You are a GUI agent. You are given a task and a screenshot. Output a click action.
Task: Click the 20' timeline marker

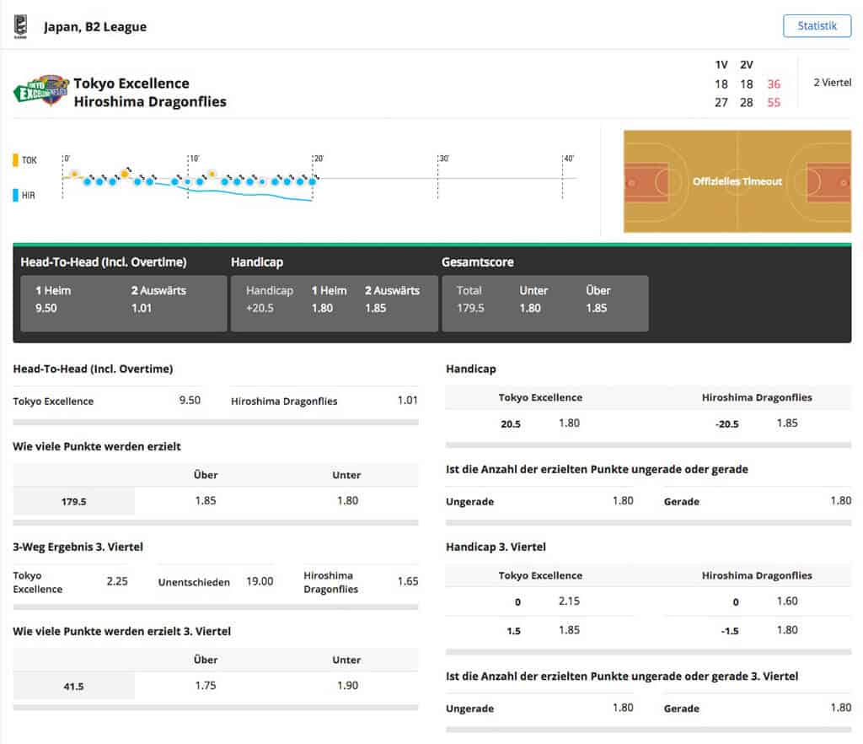click(x=318, y=159)
